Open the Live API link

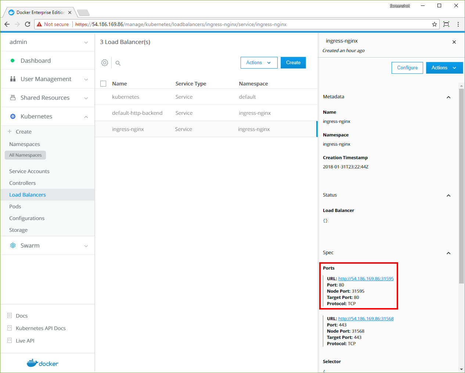pyautogui.click(x=25, y=341)
